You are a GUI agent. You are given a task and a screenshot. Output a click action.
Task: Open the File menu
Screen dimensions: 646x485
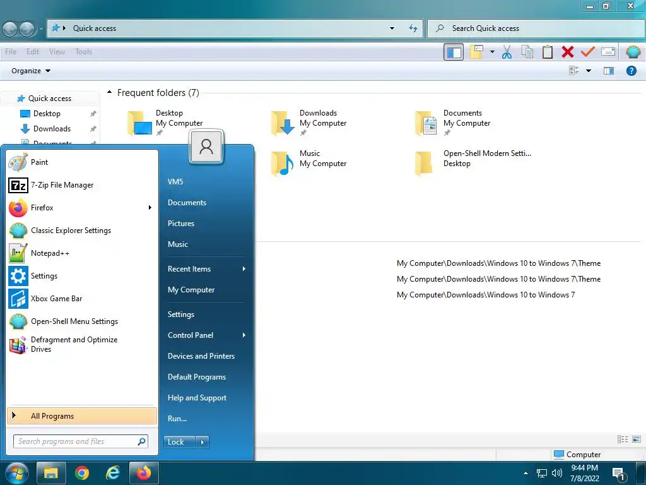point(11,52)
